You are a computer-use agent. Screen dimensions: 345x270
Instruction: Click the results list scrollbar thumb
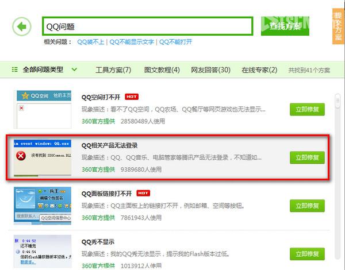coord(338,101)
